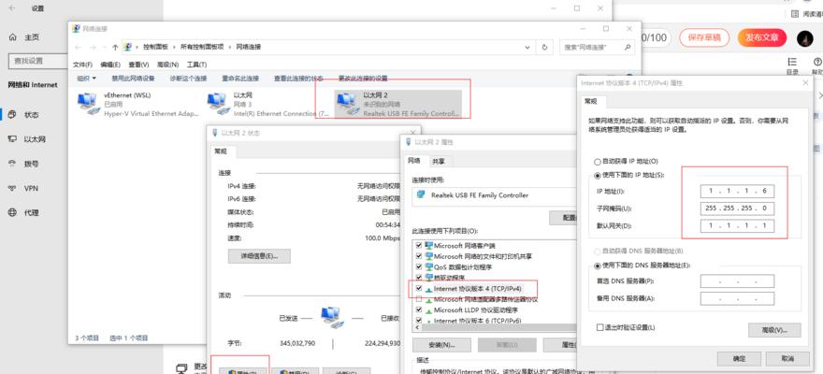Image resolution: width=823 pixels, height=374 pixels.
Task: Click 安装(N)... button
Action: coord(441,345)
